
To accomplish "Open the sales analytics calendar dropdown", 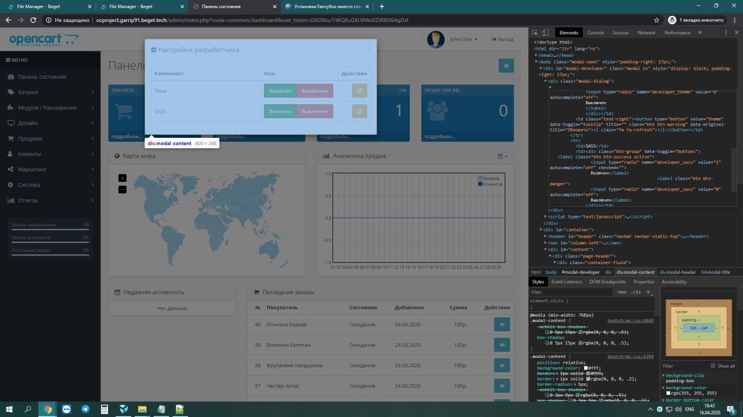I will pos(503,156).
